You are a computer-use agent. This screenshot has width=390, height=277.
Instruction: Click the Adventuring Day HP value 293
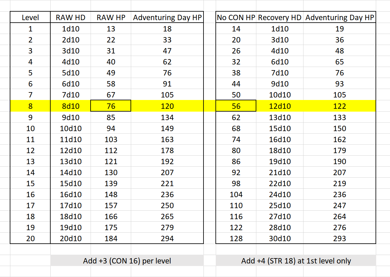339,239
